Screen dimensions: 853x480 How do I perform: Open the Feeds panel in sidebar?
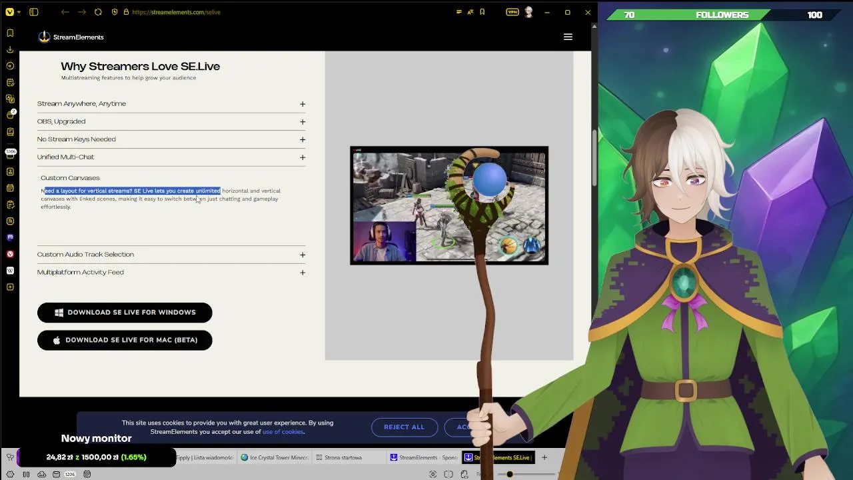10,221
